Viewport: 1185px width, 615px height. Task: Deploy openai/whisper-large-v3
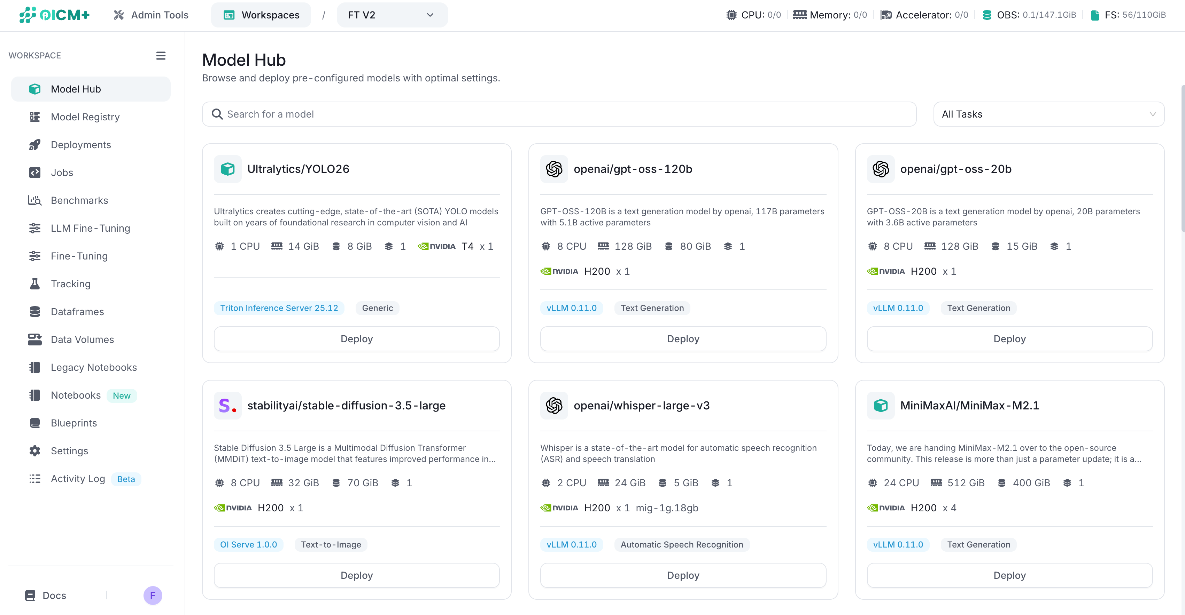(683, 575)
